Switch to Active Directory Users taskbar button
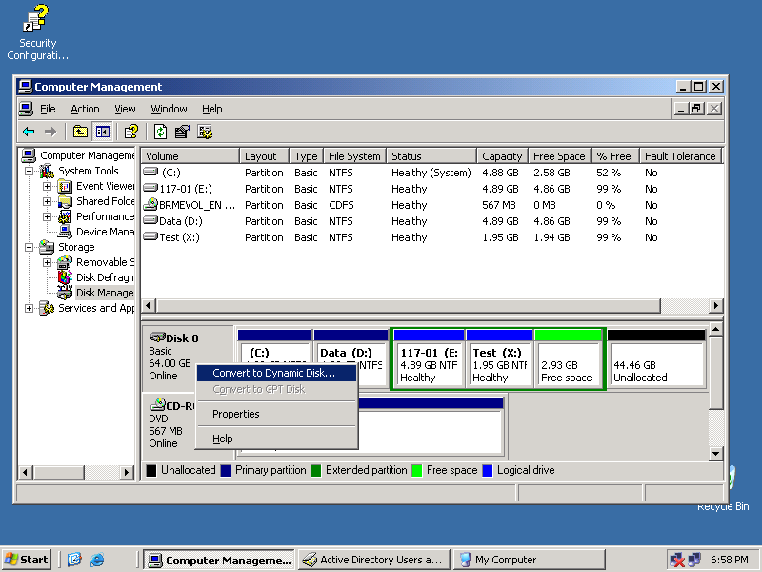Viewport: 762px width, 572px height. [373, 560]
